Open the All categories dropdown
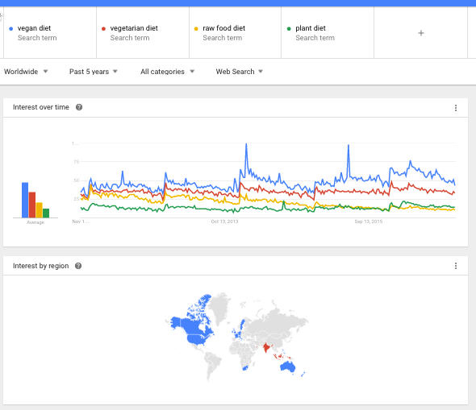This screenshot has width=476, height=410. pos(167,72)
